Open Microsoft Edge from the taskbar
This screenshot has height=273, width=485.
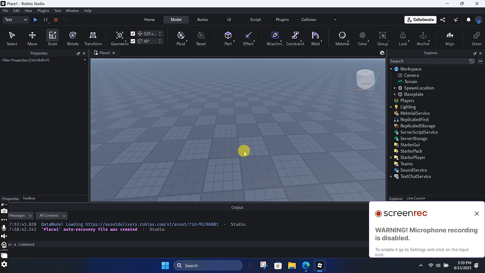305,265
